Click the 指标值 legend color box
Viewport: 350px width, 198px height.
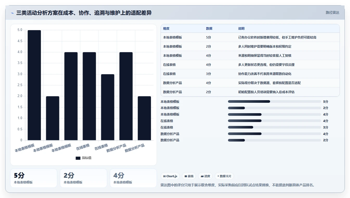click(x=78, y=158)
